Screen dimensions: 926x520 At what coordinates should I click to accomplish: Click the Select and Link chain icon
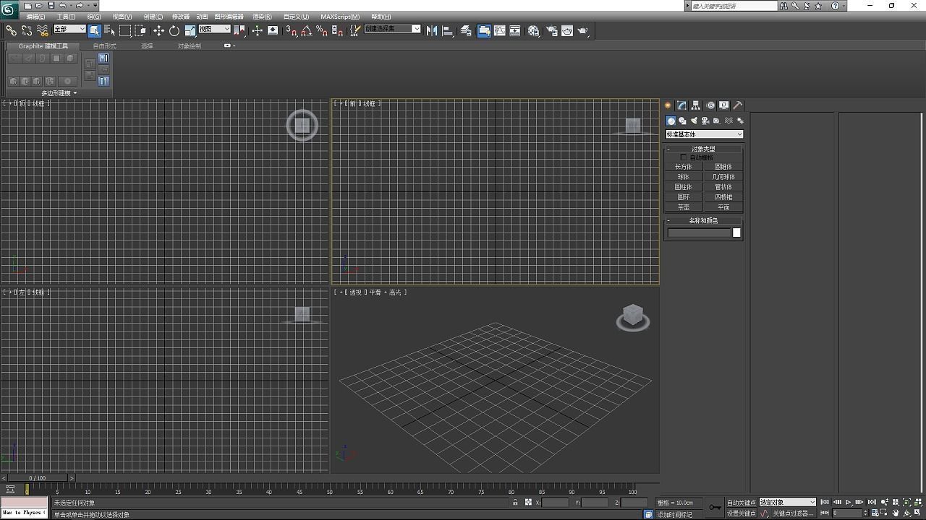(11, 30)
